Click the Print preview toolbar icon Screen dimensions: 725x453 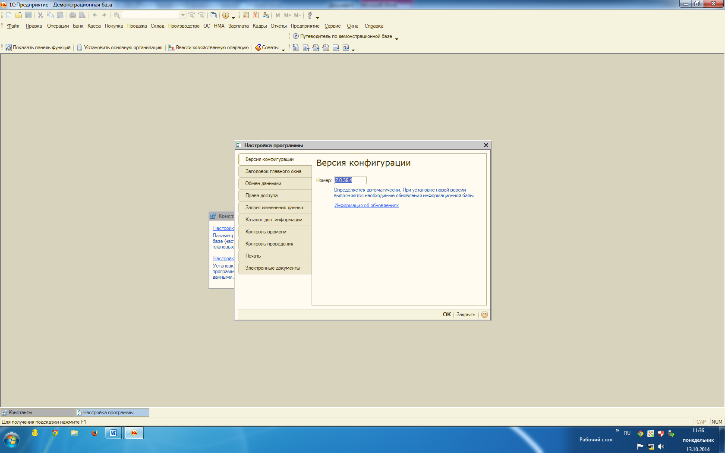click(82, 15)
